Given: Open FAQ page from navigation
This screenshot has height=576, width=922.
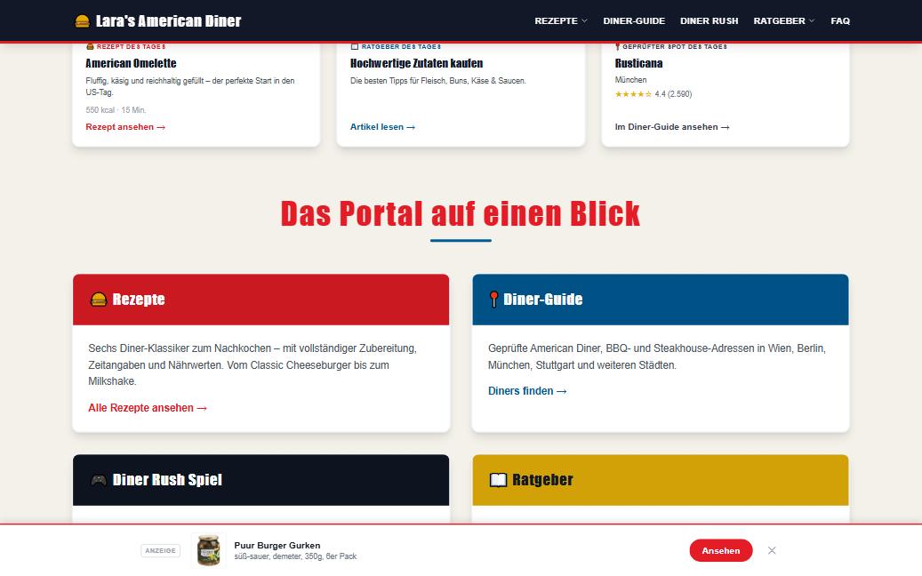Looking at the screenshot, I should point(840,20).
